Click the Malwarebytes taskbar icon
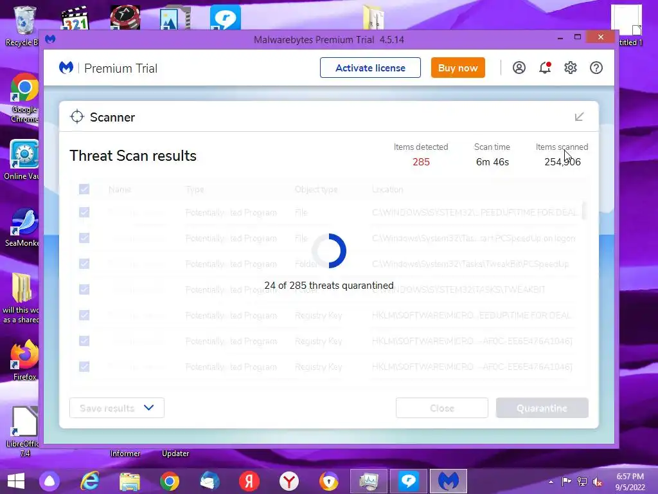The height and width of the screenshot is (494, 658). coord(448,481)
